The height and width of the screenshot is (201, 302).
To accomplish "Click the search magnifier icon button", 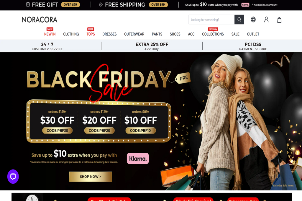I will [x=239, y=20].
